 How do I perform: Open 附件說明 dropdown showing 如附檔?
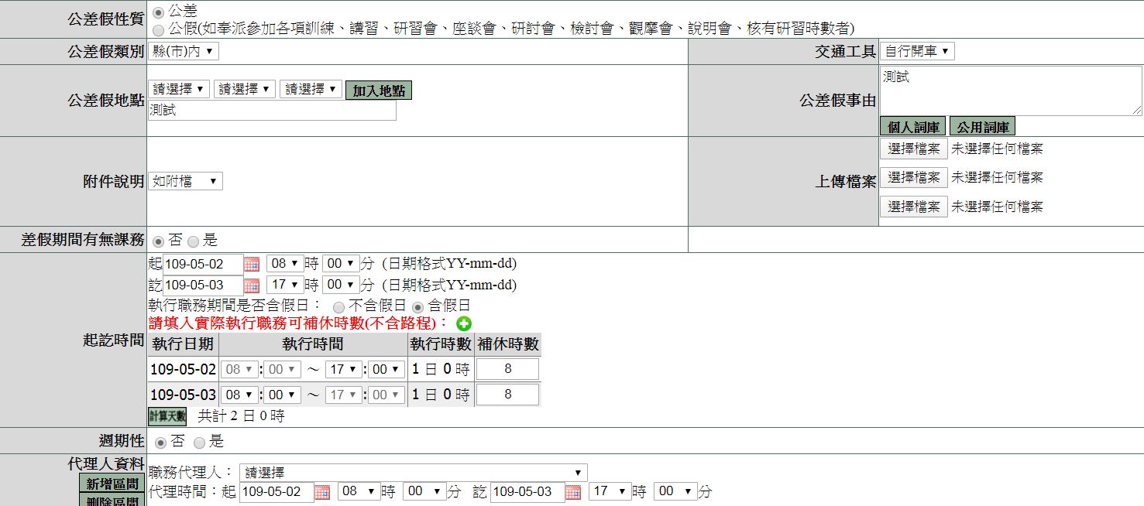click(185, 182)
